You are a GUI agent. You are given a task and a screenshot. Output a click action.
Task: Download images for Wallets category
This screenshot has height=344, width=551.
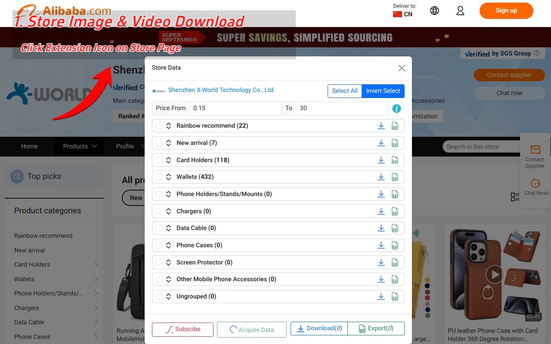click(x=381, y=177)
